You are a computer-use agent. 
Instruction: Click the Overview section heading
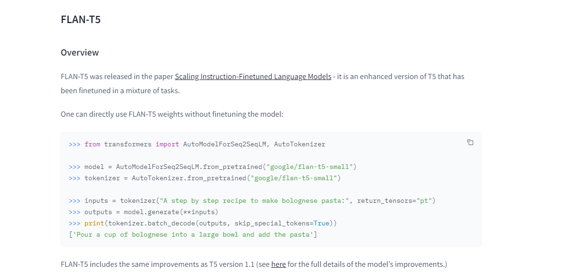tap(79, 52)
